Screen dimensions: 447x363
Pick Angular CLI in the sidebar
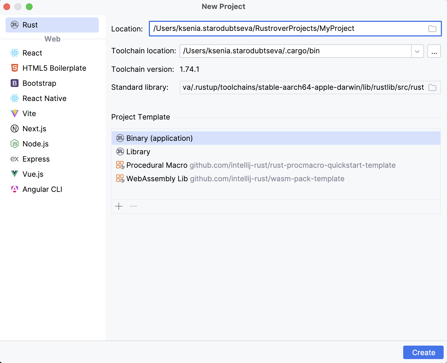point(42,189)
